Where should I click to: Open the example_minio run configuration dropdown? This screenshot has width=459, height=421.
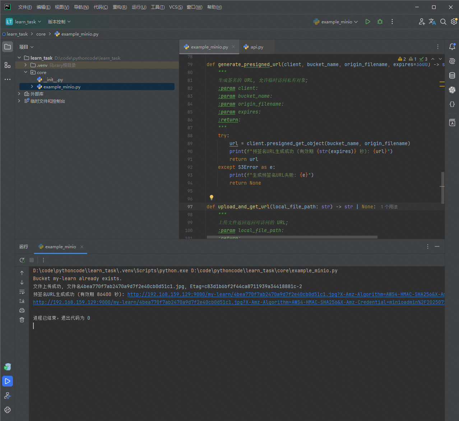(x=336, y=22)
